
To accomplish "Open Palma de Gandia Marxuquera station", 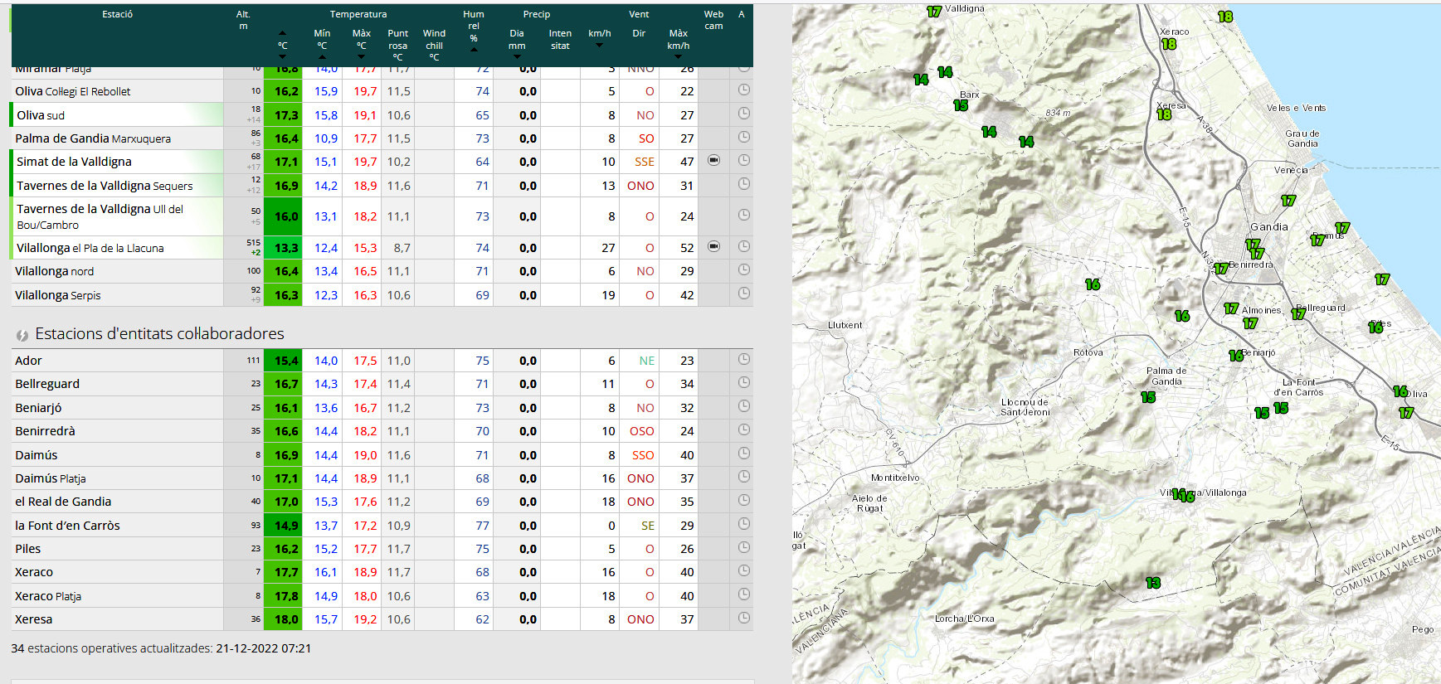I will (x=93, y=138).
